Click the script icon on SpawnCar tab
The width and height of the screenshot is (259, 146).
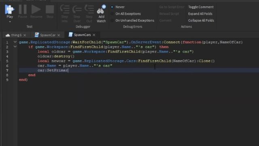pos(37,35)
